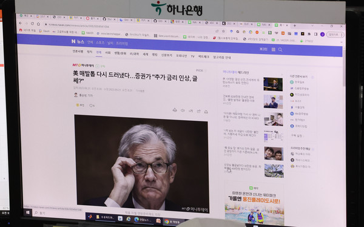Open the Naver services grid icon
This screenshot has height=227, width=364.
point(274,50)
